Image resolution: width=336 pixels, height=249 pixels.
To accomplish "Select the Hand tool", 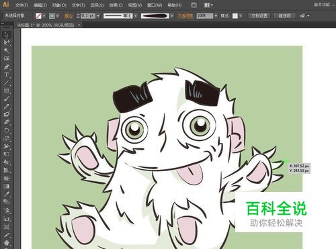I will [x=6, y=242].
